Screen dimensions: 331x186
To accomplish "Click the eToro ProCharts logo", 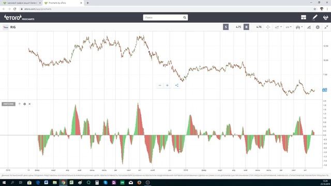I will tap(19, 18).
